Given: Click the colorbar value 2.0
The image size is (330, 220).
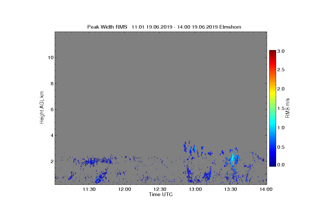Looking at the screenshot, I should [x=281, y=89].
